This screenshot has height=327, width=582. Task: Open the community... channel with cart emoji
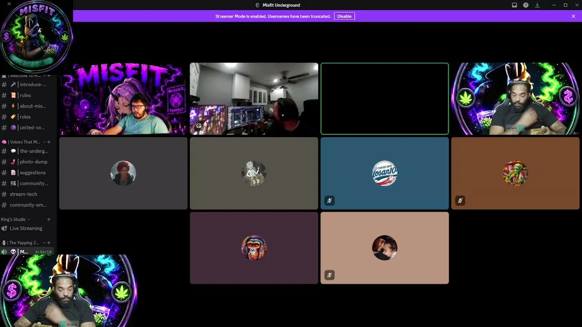coord(28,183)
